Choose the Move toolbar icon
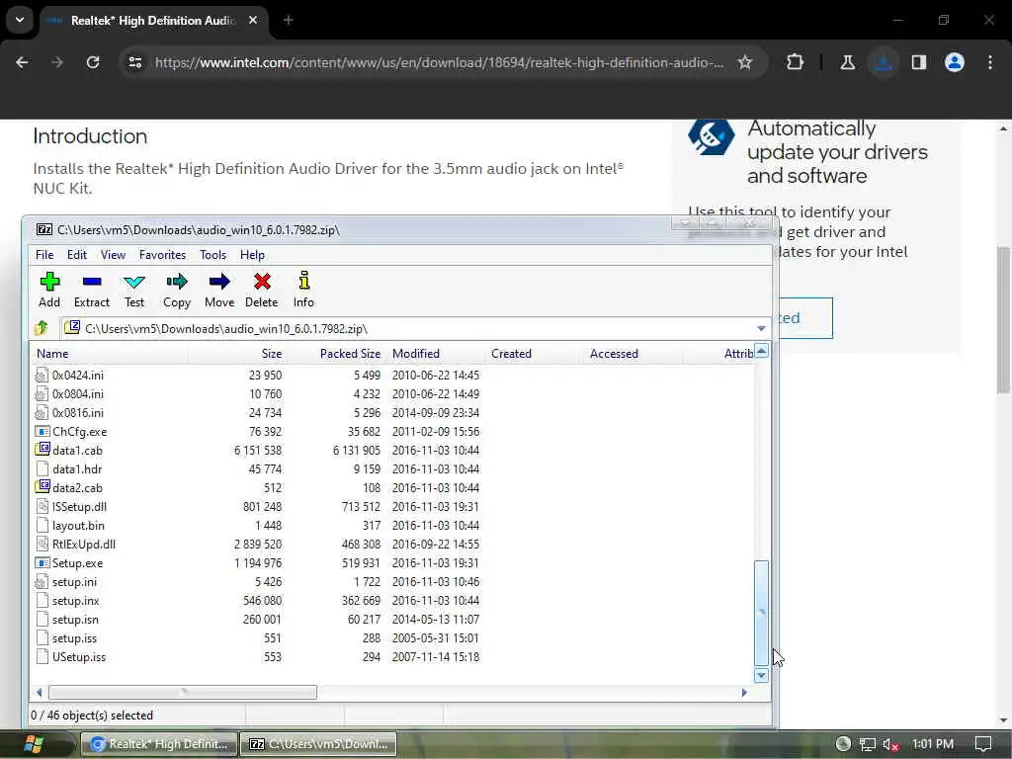The width and height of the screenshot is (1012, 759). (218, 290)
